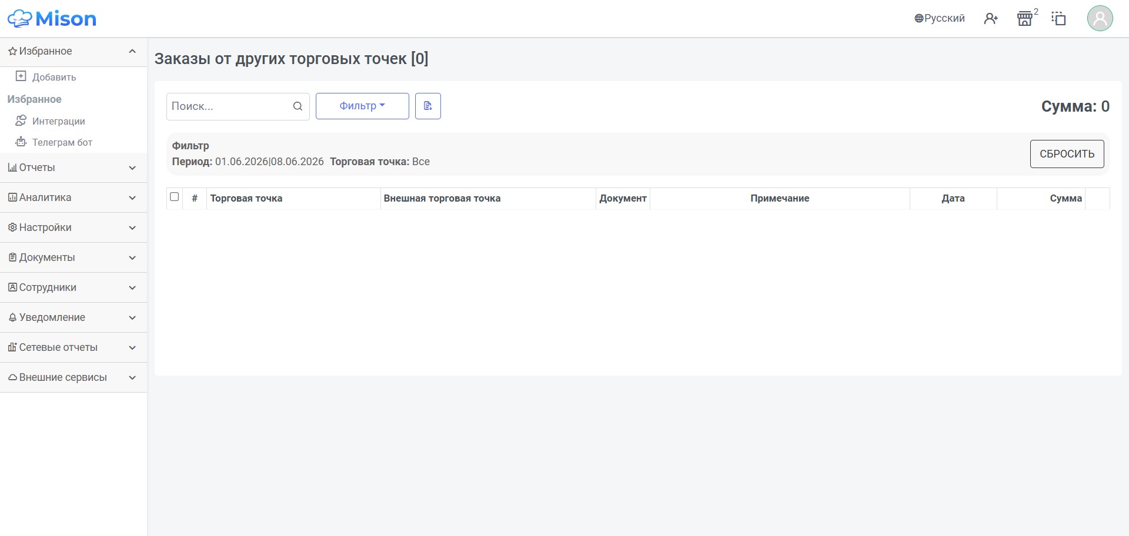Open the store icon with badge 2
1129x536 pixels.
(1025, 19)
